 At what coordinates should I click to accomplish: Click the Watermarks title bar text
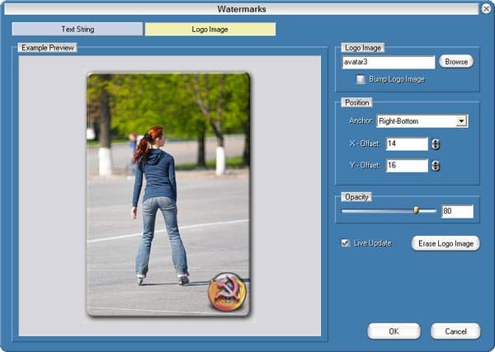tap(242, 9)
